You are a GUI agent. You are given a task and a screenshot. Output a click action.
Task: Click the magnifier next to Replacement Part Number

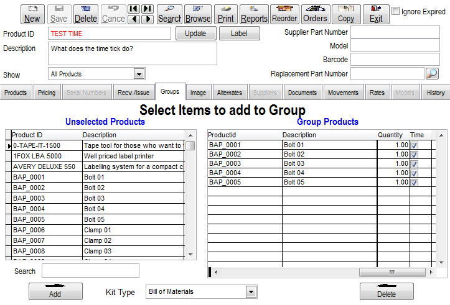click(432, 74)
